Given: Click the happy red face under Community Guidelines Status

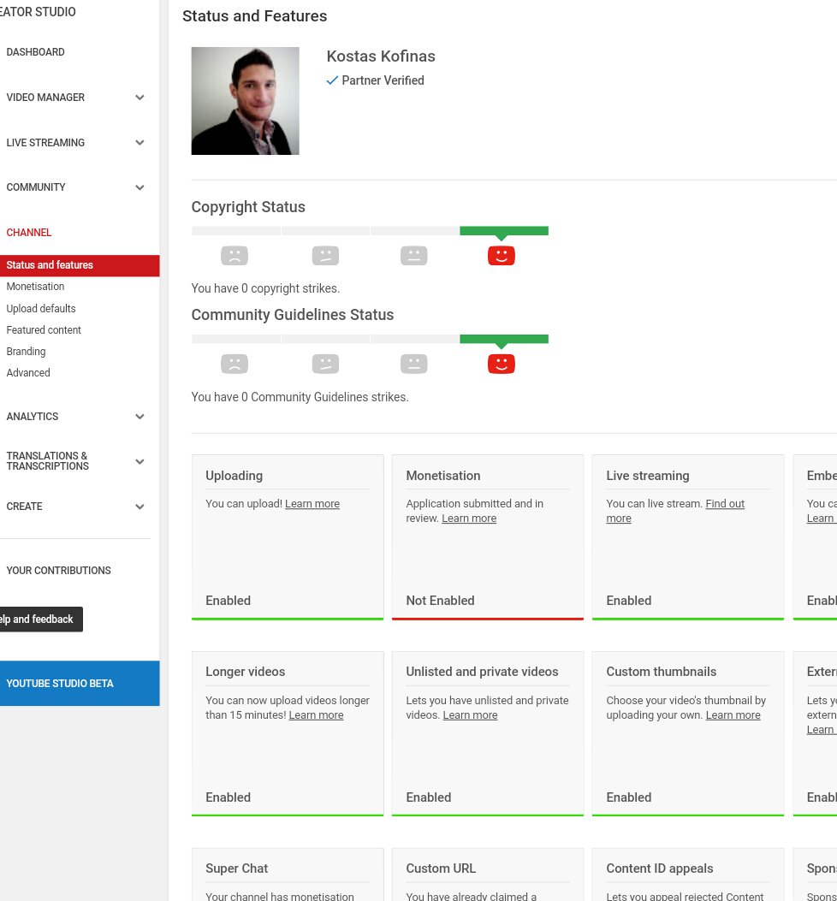Looking at the screenshot, I should (501, 364).
